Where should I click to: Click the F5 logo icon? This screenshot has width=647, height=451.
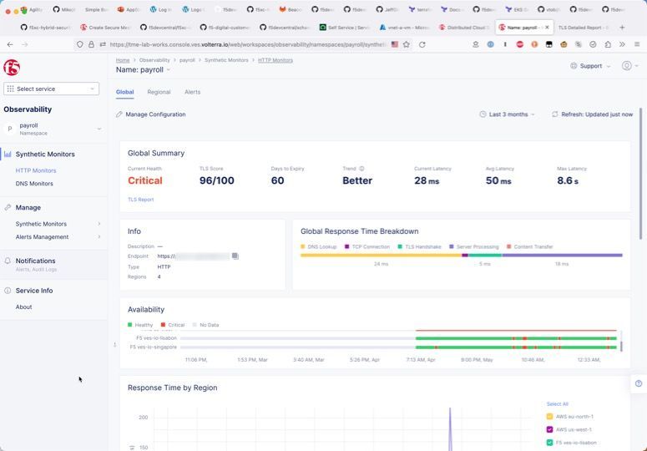tap(12, 68)
